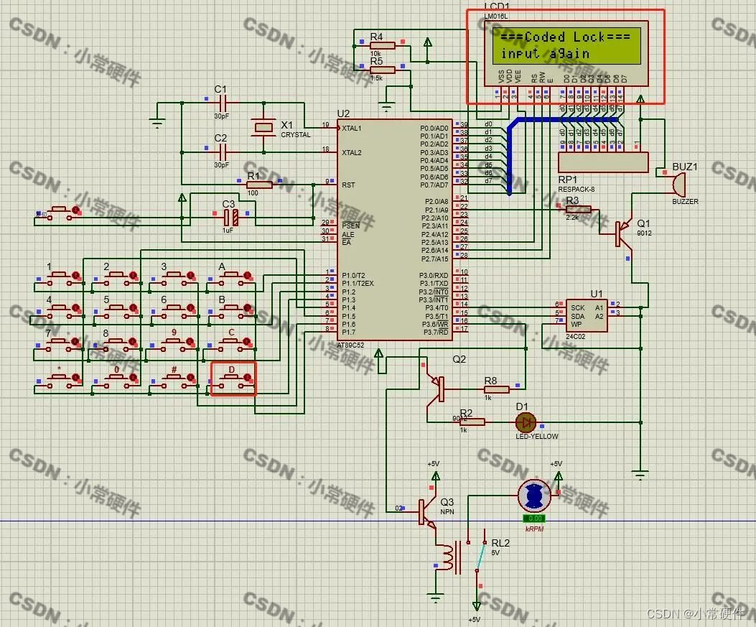Click the BUZZER label text
Image resolution: width=756 pixels, height=627 pixels.
(685, 201)
